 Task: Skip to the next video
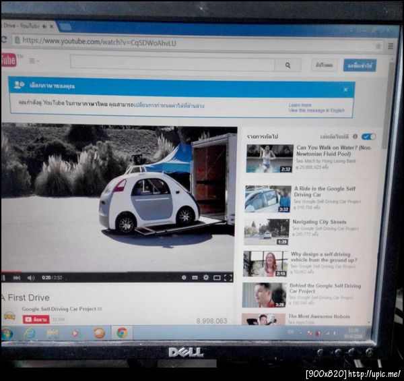17,278
